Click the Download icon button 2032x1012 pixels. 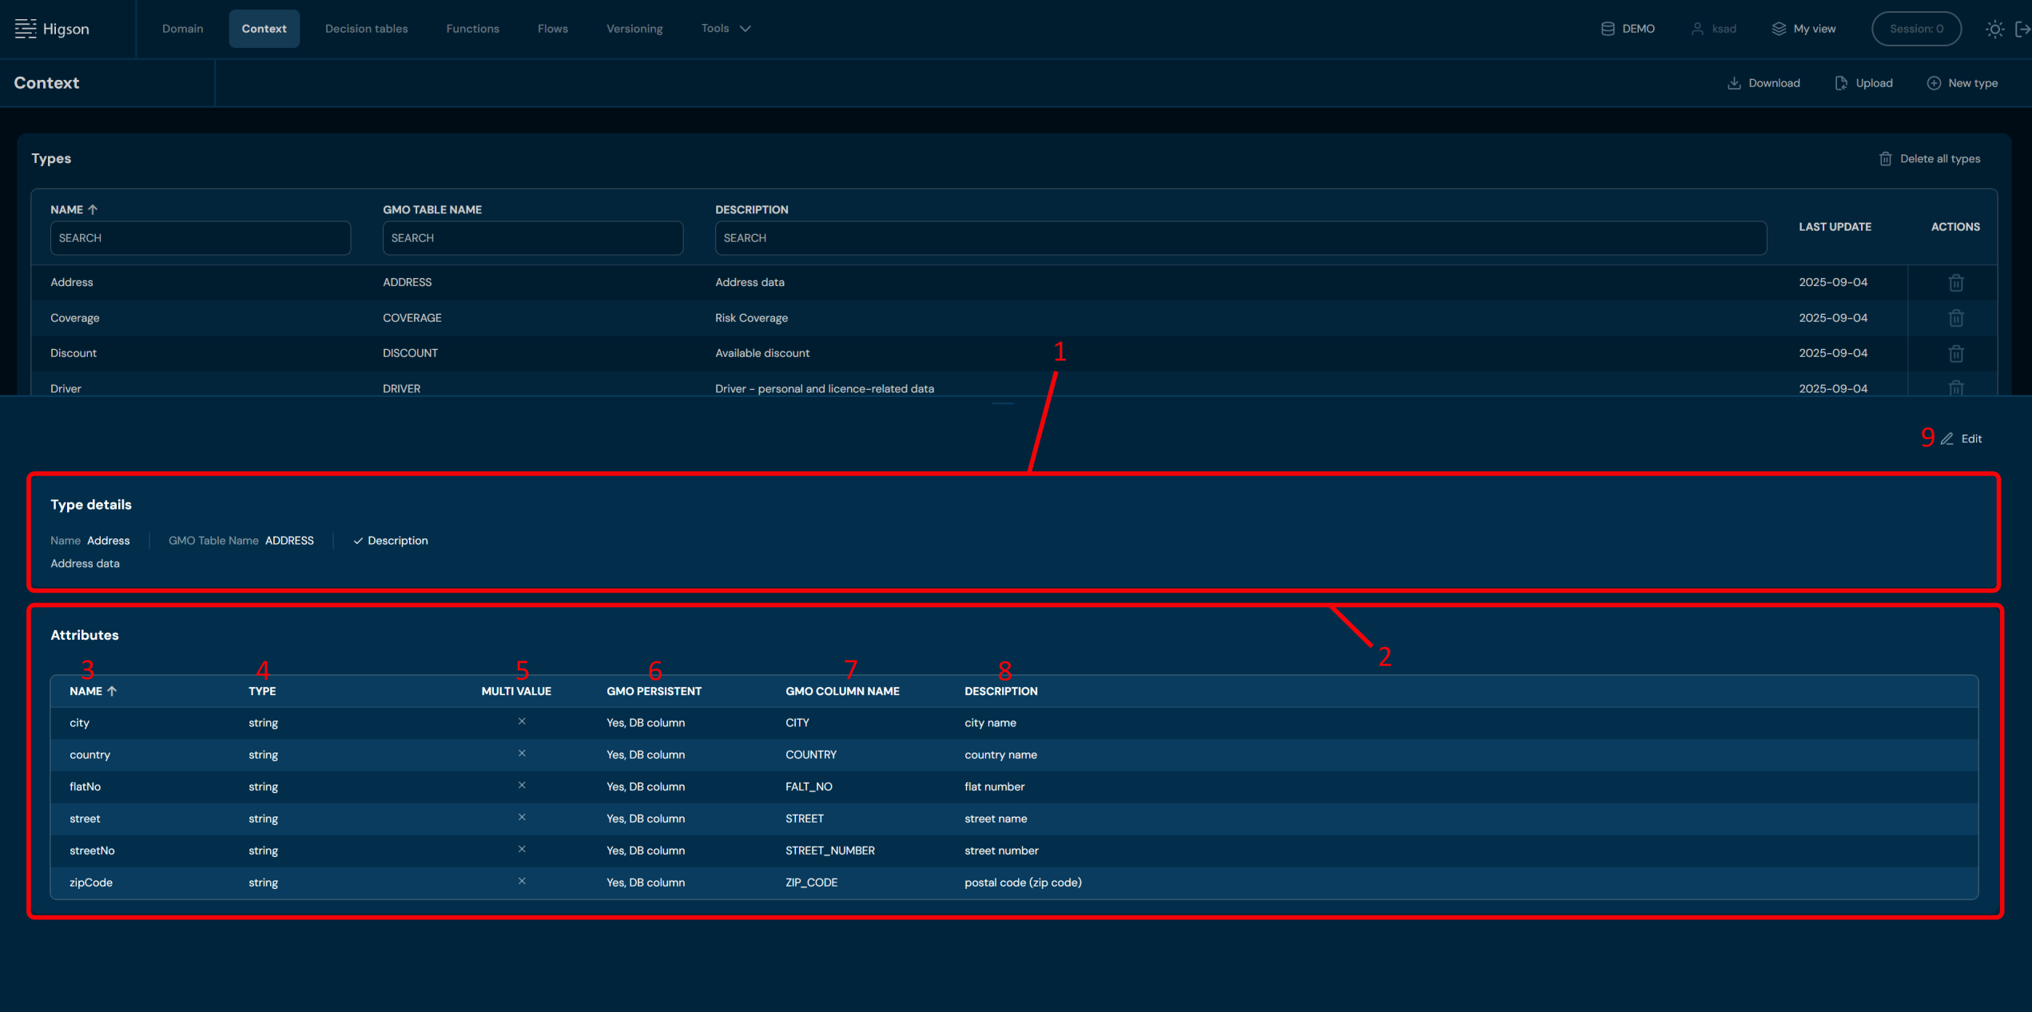[x=1764, y=83]
